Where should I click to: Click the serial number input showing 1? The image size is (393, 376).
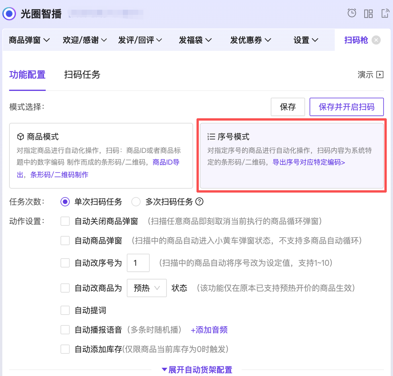[138, 263]
